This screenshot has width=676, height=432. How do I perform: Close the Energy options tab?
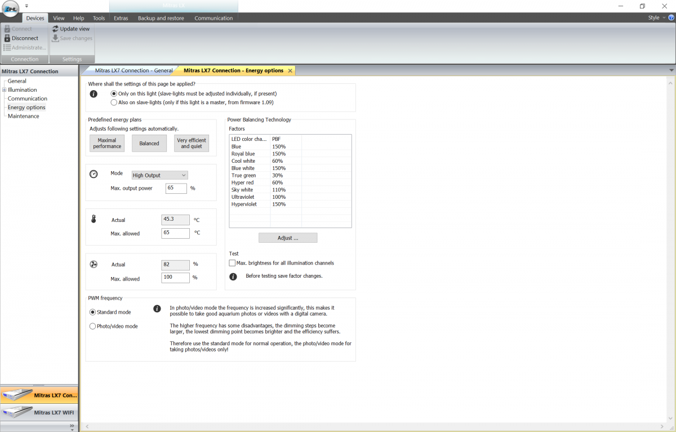click(290, 71)
